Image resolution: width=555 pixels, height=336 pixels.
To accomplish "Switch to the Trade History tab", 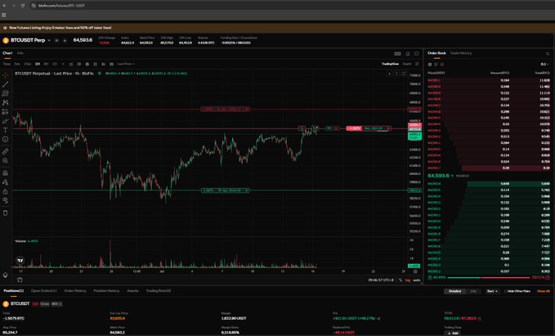I will 461,53.
